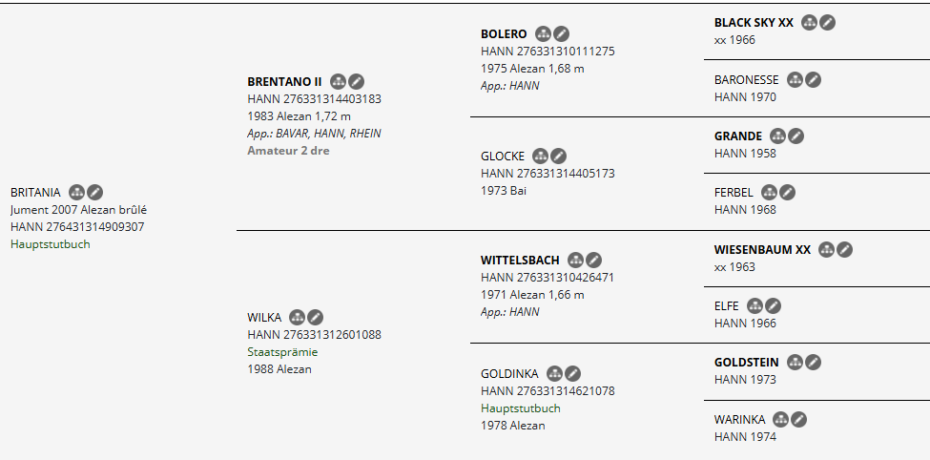
Task: Click the pedigree icon beside GRANDE
Action: (778, 136)
